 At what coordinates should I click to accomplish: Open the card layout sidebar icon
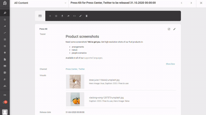[x=5, y=66]
